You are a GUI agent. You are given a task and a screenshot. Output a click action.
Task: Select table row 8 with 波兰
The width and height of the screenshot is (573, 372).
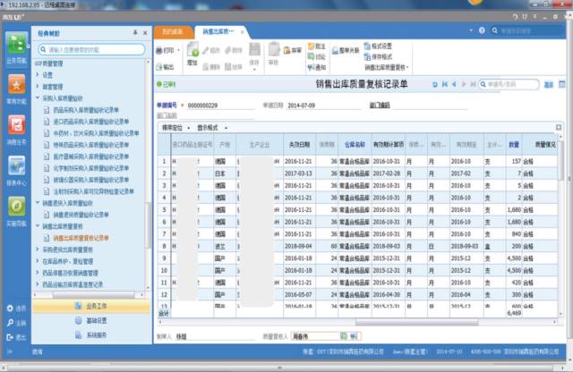click(358, 247)
